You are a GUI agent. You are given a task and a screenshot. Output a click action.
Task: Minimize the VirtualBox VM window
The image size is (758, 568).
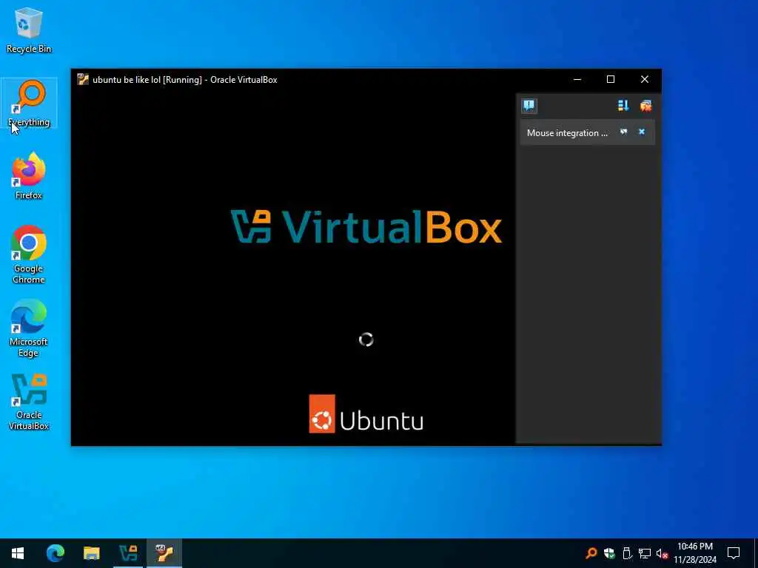tap(577, 79)
